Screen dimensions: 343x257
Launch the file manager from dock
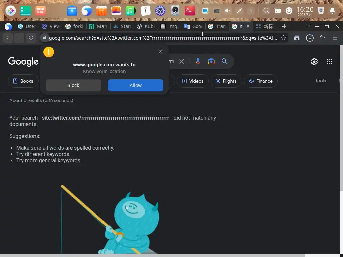coord(72,11)
